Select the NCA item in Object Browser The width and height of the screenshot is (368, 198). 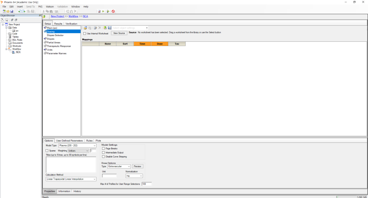click(18, 52)
